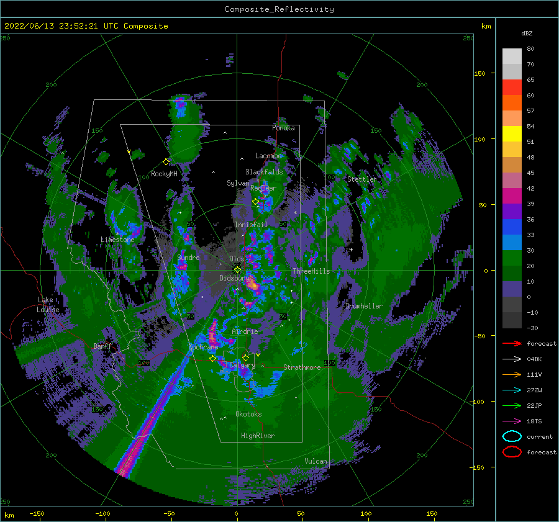
Task: Click the Limestone label on the map
Action: coord(117,240)
